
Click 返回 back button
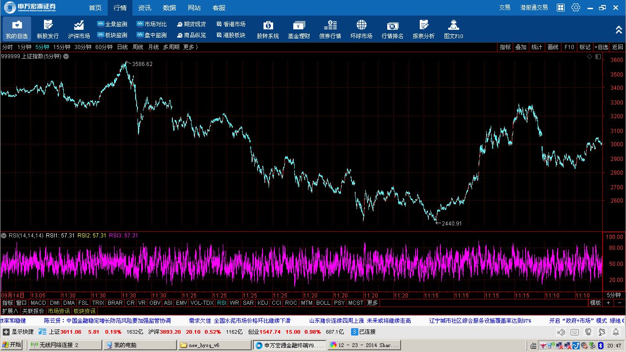[618, 47]
